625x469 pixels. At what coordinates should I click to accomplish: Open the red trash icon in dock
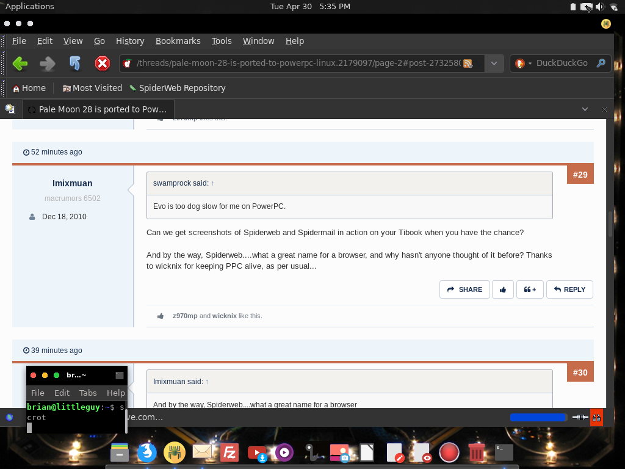pyautogui.click(x=476, y=453)
